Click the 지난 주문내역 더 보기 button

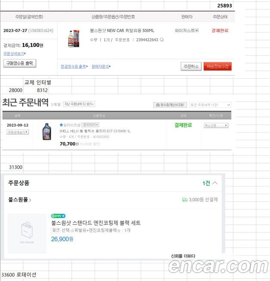tap(79, 104)
